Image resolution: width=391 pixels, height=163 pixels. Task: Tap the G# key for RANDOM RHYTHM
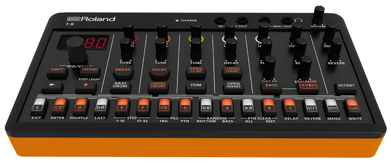coord(206,107)
